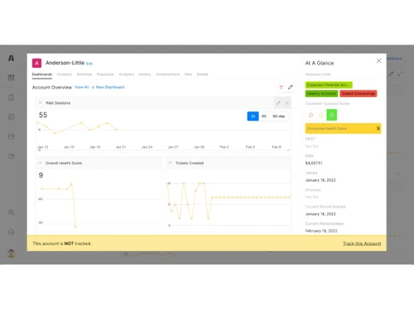Viewport: 414px width, 310px height.
Task: Switch Web Sessions range to 30
Action: click(x=253, y=116)
